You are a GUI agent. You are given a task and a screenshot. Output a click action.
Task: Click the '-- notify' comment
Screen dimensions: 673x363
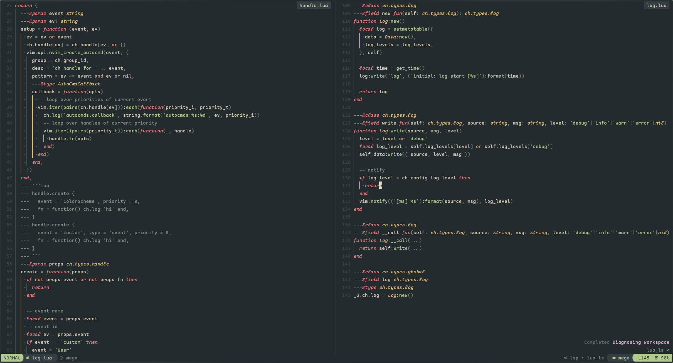click(x=372, y=170)
